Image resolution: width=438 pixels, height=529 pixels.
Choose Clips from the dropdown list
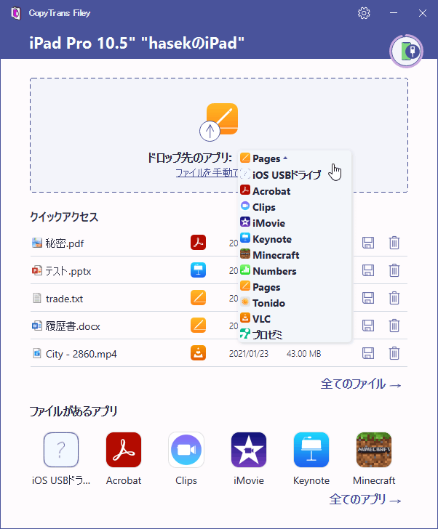[x=258, y=207]
